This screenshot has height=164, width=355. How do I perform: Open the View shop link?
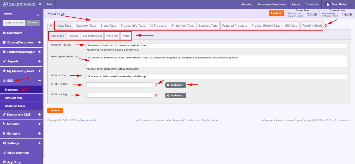point(246,4)
